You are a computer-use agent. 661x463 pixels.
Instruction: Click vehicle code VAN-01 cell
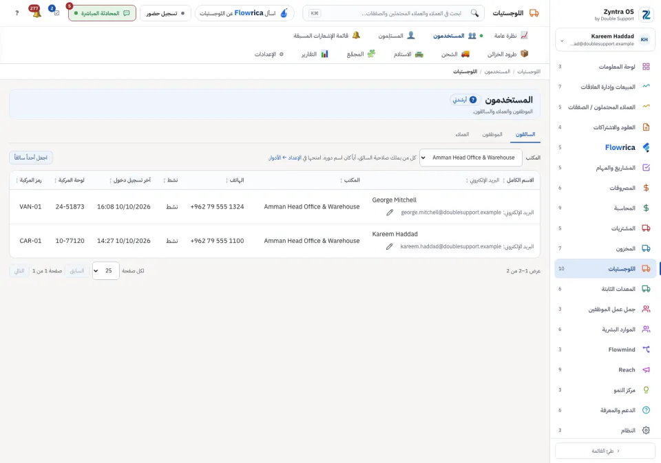pyautogui.click(x=30, y=207)
